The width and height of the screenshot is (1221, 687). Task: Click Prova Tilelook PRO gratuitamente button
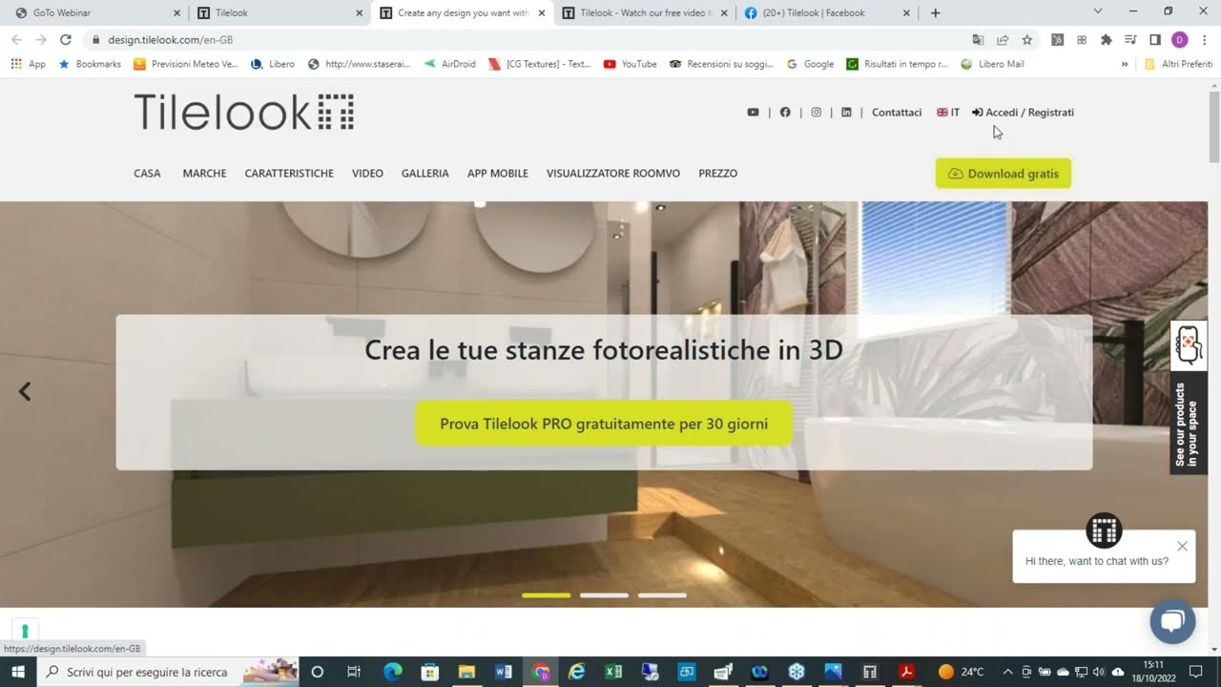coord(604,424)
